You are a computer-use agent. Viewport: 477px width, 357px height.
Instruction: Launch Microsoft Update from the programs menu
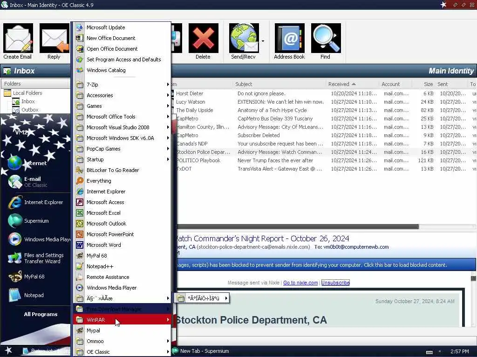coord(123,27)
